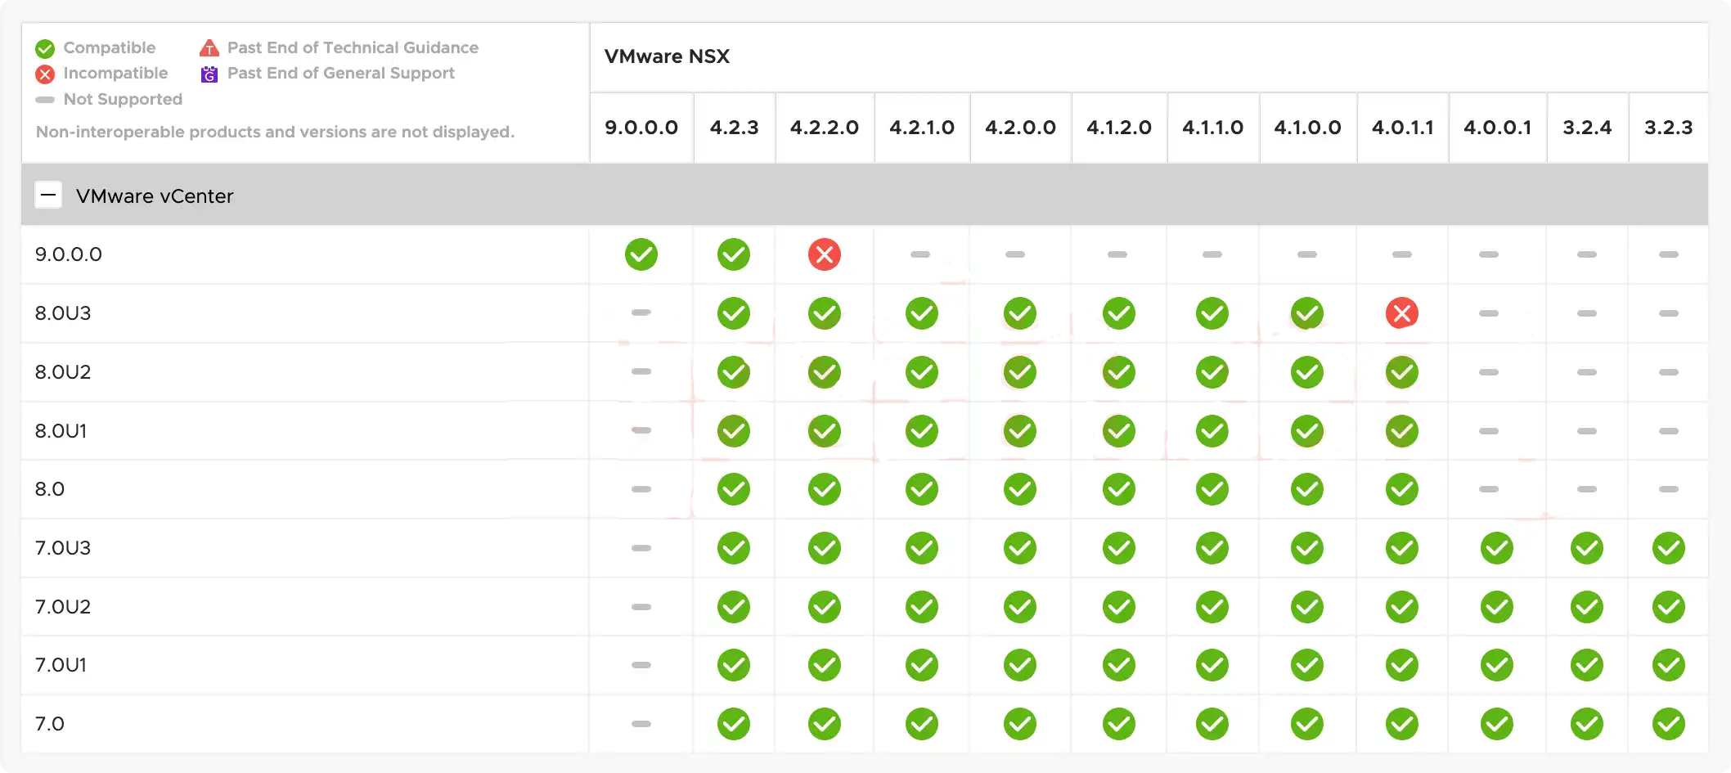
Task: Click the compatible check for vCenter 9.0.0.0 with NSX 9.0.0.0
Action: coord(641,254)
